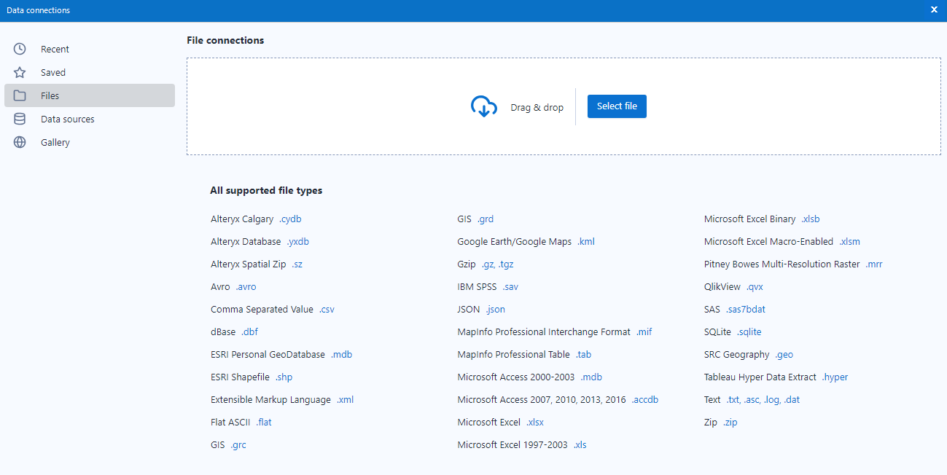Click the .dbf dBase link
The image size is (947, 475).
249,331
